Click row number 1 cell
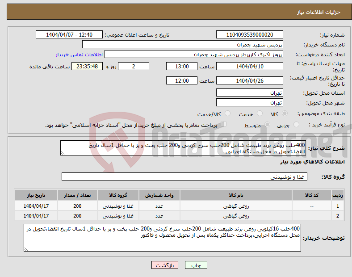The image size is (352, 277). tap(338, 206)
